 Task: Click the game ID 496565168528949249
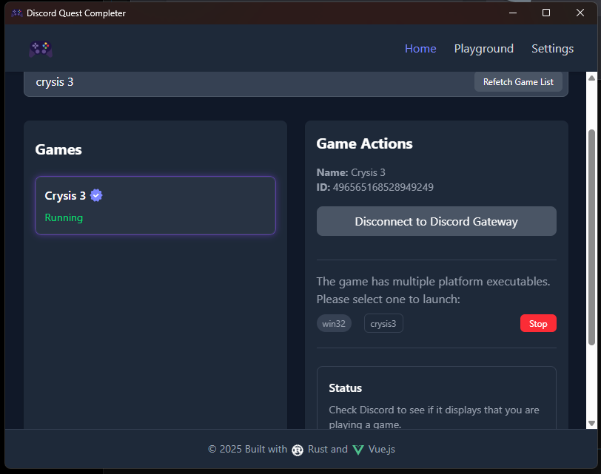pyautogui.click(x=383, y=187)
